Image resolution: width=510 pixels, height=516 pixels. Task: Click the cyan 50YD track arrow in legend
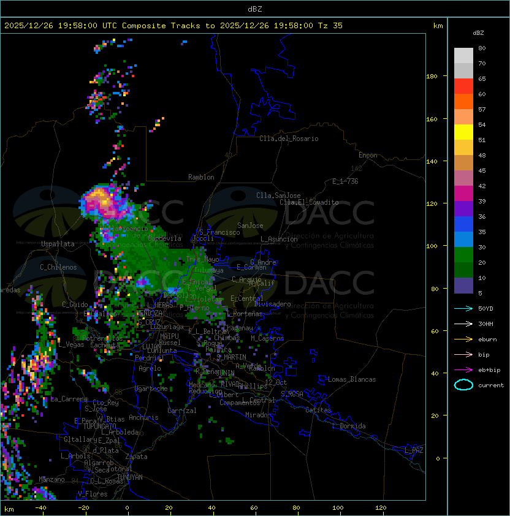(463, 309)
